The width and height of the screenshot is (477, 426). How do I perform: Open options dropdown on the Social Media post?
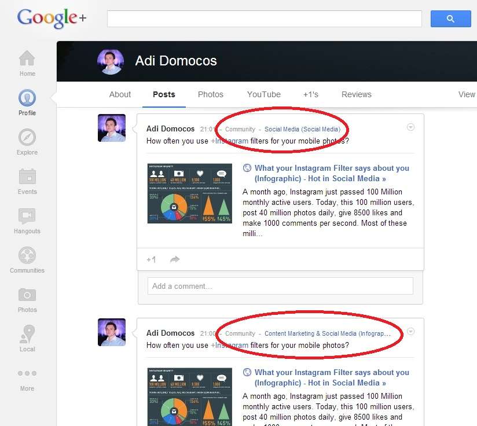click(410, 127)
